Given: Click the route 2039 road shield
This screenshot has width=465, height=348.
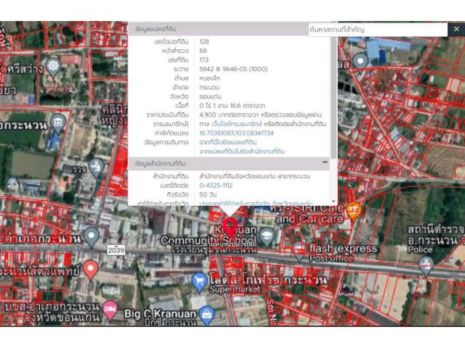Looking at the screenshot, I should [x=116, y=250].
